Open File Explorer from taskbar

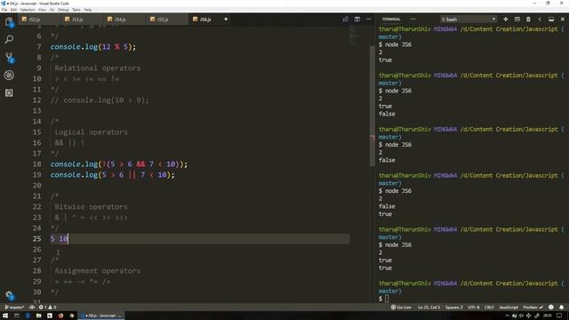click(x=38, y=316)
